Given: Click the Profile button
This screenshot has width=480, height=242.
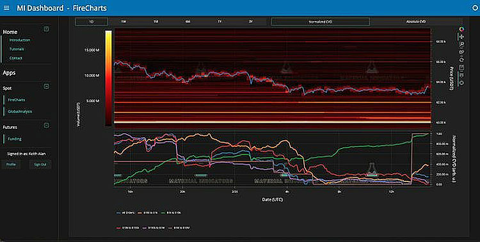Looking at the screenshot, I should pos(11,164).
